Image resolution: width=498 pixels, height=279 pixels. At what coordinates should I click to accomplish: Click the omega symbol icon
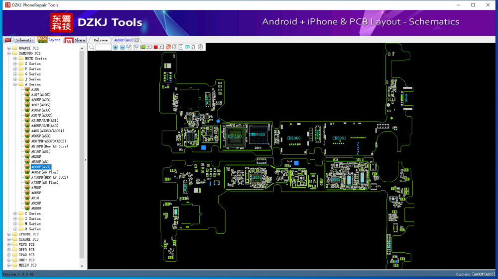(193, 47)
